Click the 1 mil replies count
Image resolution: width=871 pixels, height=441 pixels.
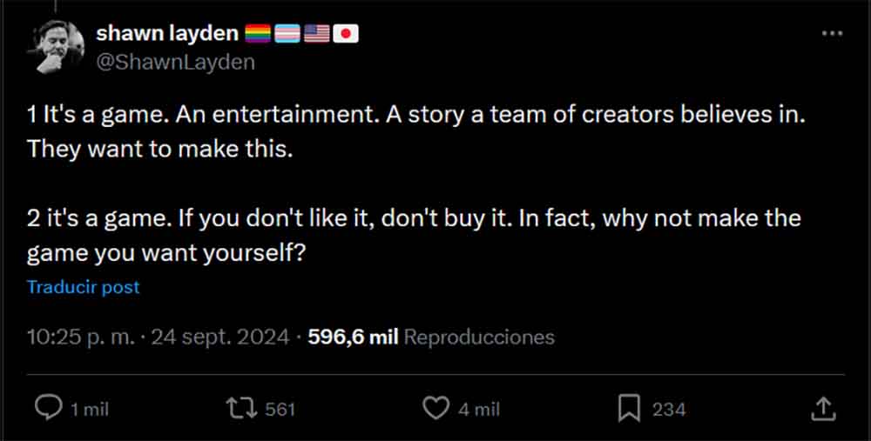pos(90,409)
